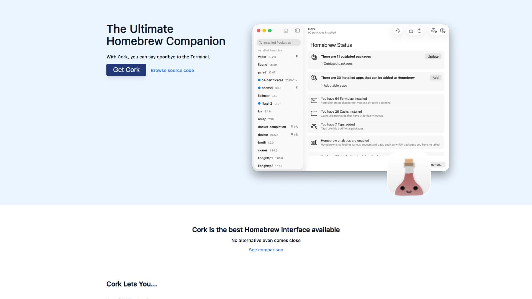Click the search magnifier icon
Screen dimensions: 532x299
pos(260,43)
